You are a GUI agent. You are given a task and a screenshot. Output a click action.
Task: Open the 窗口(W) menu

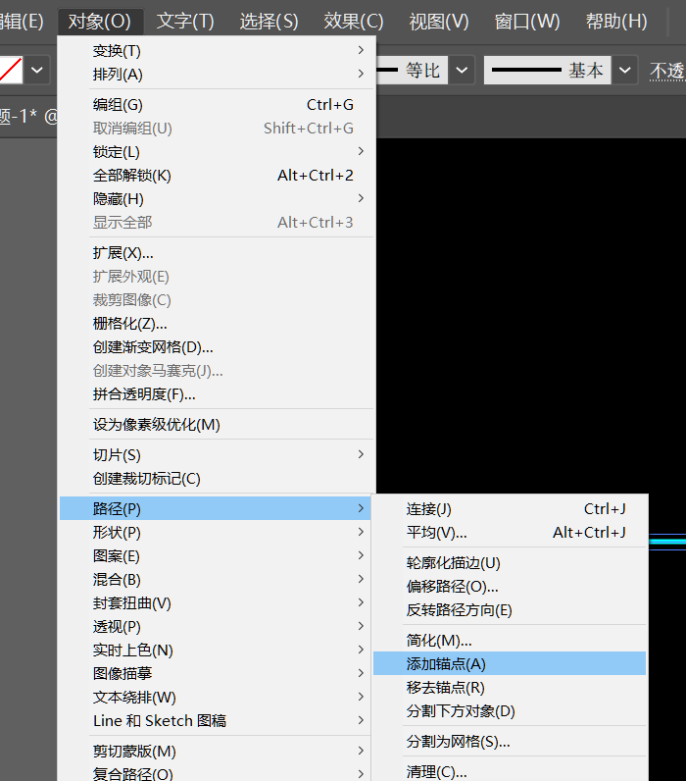527,22
